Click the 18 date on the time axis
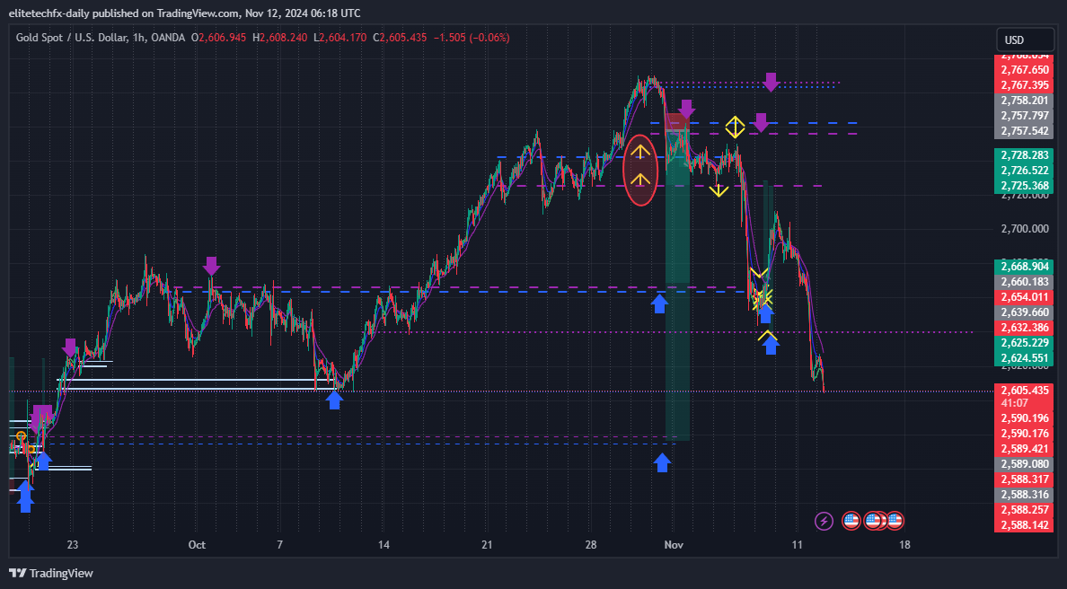Image resolution: width=1067 pixels, height=589 pixels. (904, 545)
